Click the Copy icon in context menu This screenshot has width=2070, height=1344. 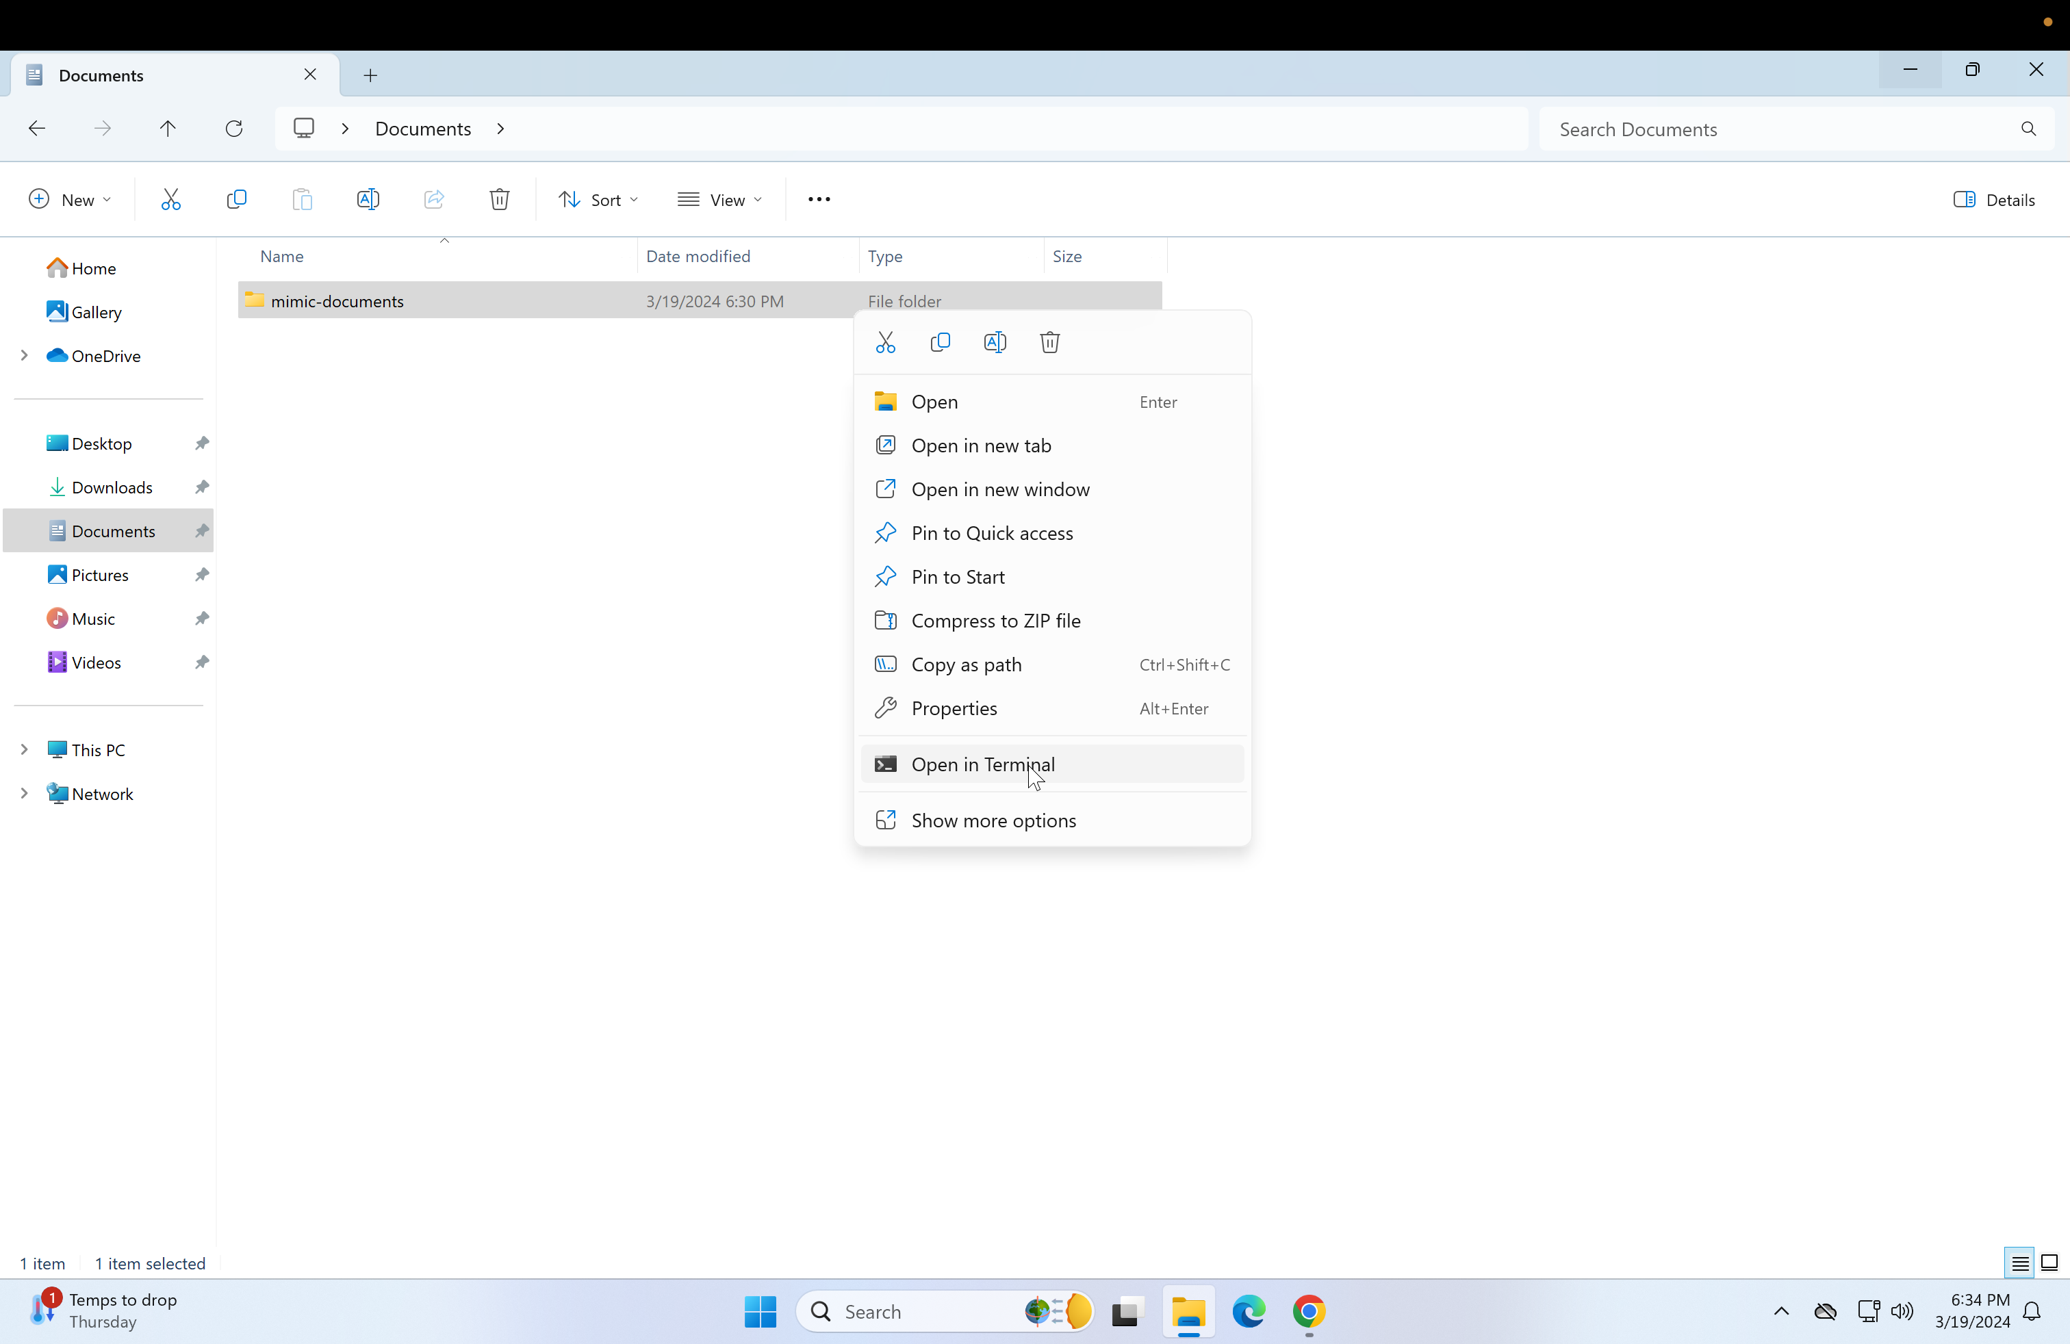coord(940,342)
